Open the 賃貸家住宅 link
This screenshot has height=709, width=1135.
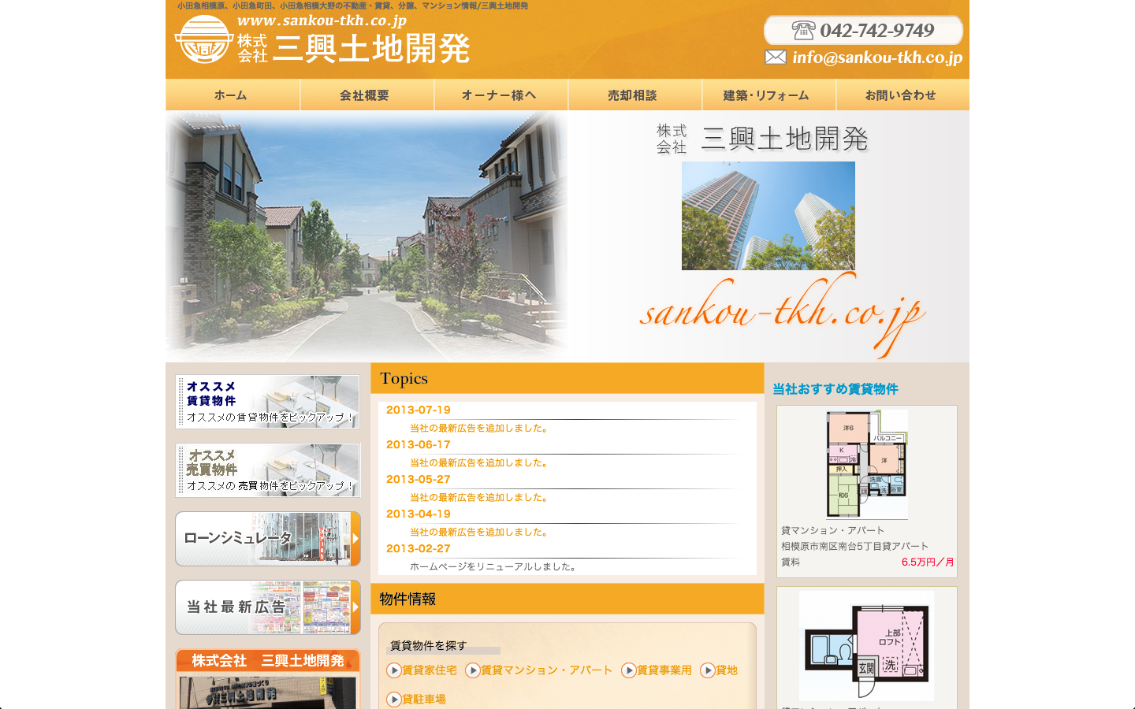430,670
